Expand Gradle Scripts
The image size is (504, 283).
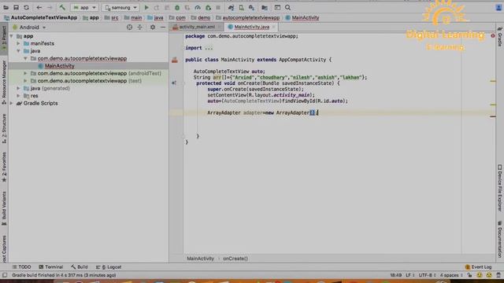(12, 103)
